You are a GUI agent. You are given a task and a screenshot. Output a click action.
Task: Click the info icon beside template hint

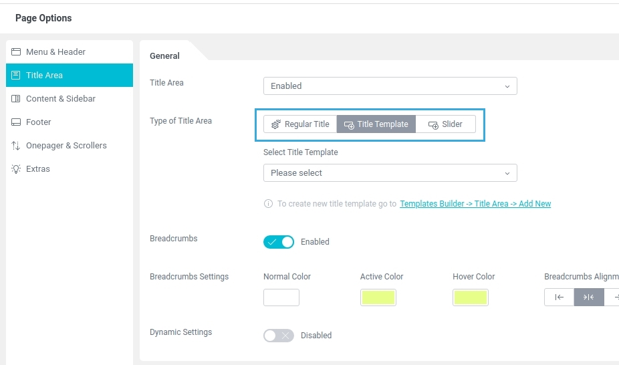pyautogui.click(x=268, y=204)
